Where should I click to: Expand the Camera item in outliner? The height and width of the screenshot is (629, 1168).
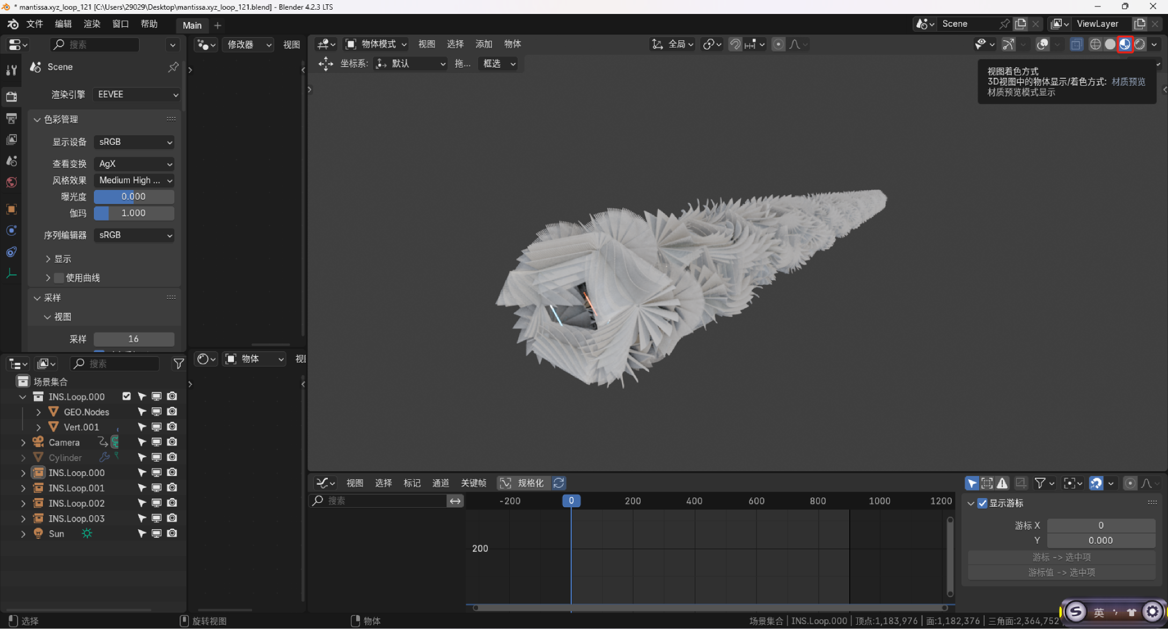(x=23, y=442)
